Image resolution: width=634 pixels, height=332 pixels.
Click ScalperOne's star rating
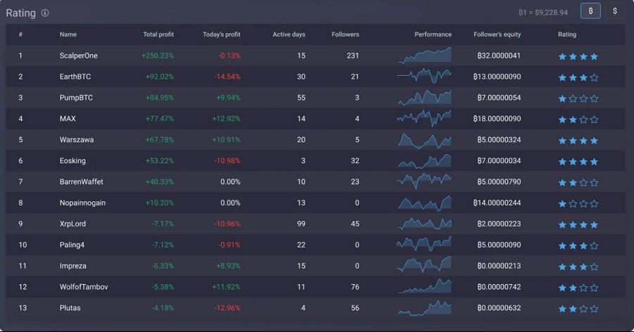click(x=578, y=56)
